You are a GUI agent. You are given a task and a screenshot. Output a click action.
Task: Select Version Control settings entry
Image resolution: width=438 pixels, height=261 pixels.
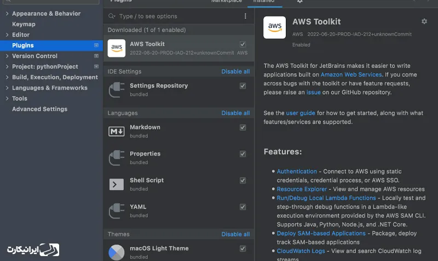coord(34,56)
